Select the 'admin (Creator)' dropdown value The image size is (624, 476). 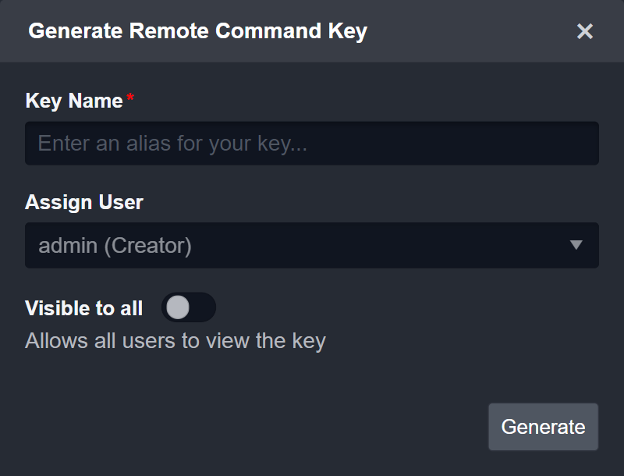tap(115, 245)
